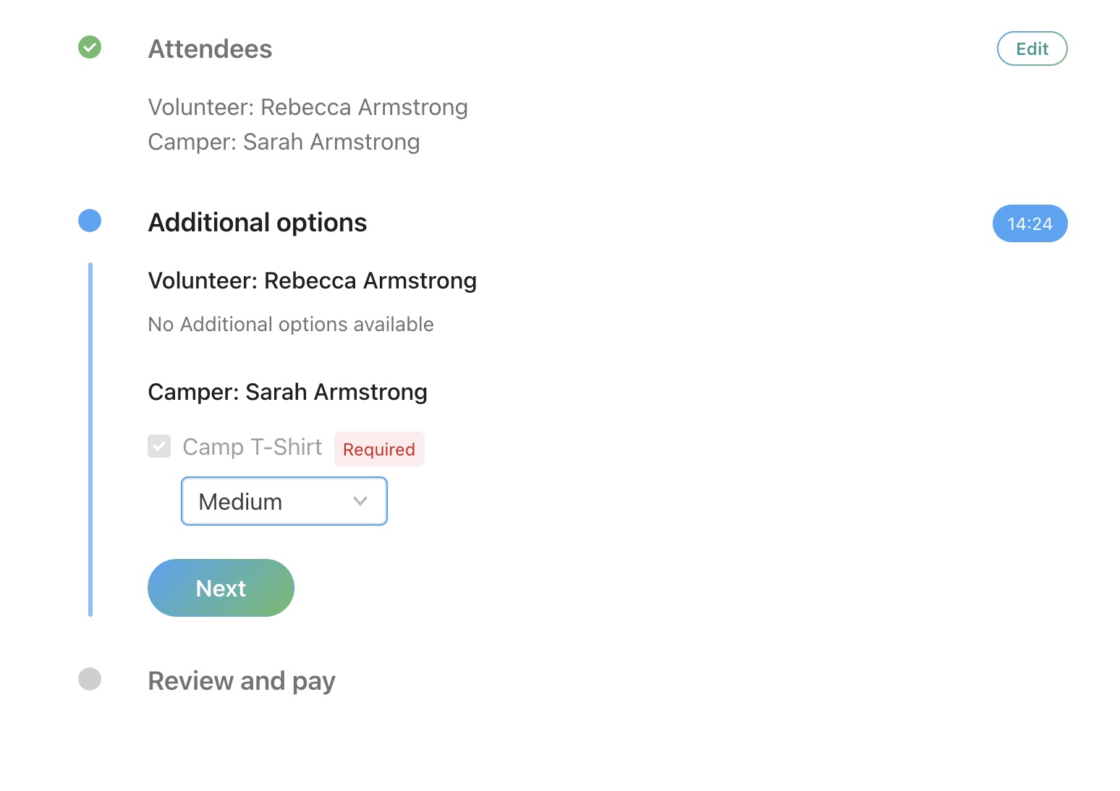Click the green checkmark icon beside Attendees

coord(90,48)
